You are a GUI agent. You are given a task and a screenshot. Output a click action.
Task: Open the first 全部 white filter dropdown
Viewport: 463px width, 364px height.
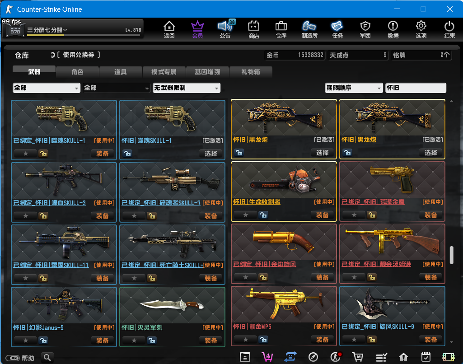(x=47, y=88)
